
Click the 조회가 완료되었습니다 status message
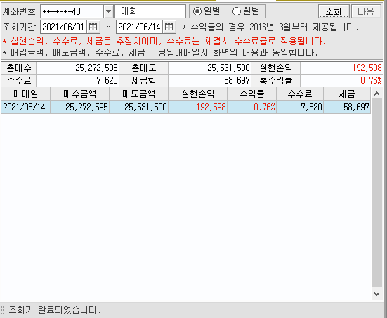pos(55,310)
